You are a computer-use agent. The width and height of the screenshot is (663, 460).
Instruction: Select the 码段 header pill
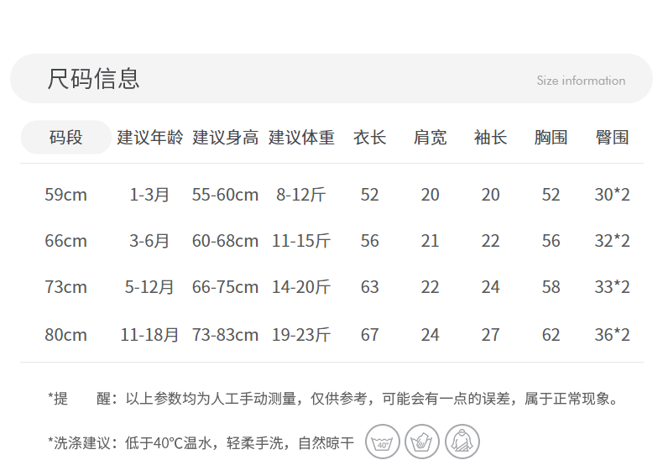click(x=66, y=138)
